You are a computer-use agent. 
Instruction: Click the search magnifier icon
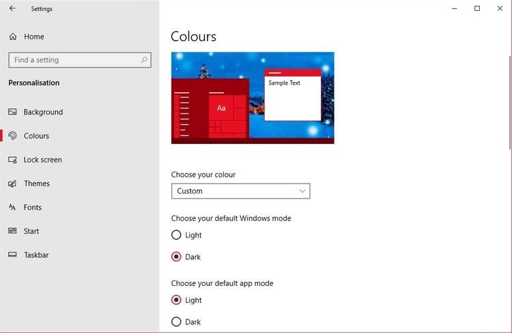coord(144,60)
